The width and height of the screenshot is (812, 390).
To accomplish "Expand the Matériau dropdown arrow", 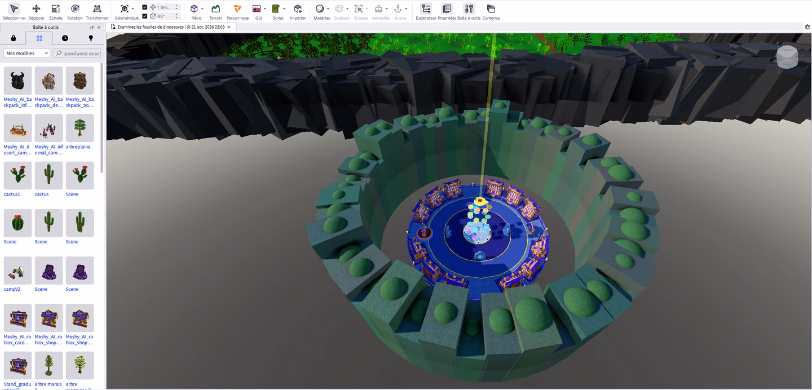I will (x=328, y=9).
